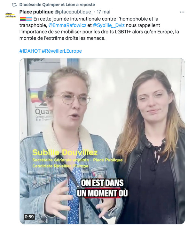This screenshot has width=188, height=227.
Task: Open the Place publique account name
Action: click(x=36, y=12)
